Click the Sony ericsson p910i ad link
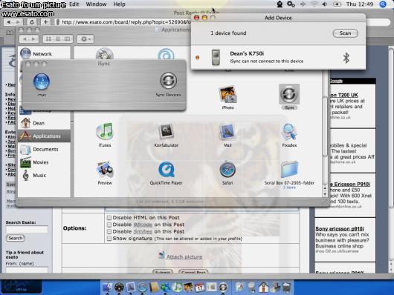Viewport: 394px width, 295px height. (340, 228)
